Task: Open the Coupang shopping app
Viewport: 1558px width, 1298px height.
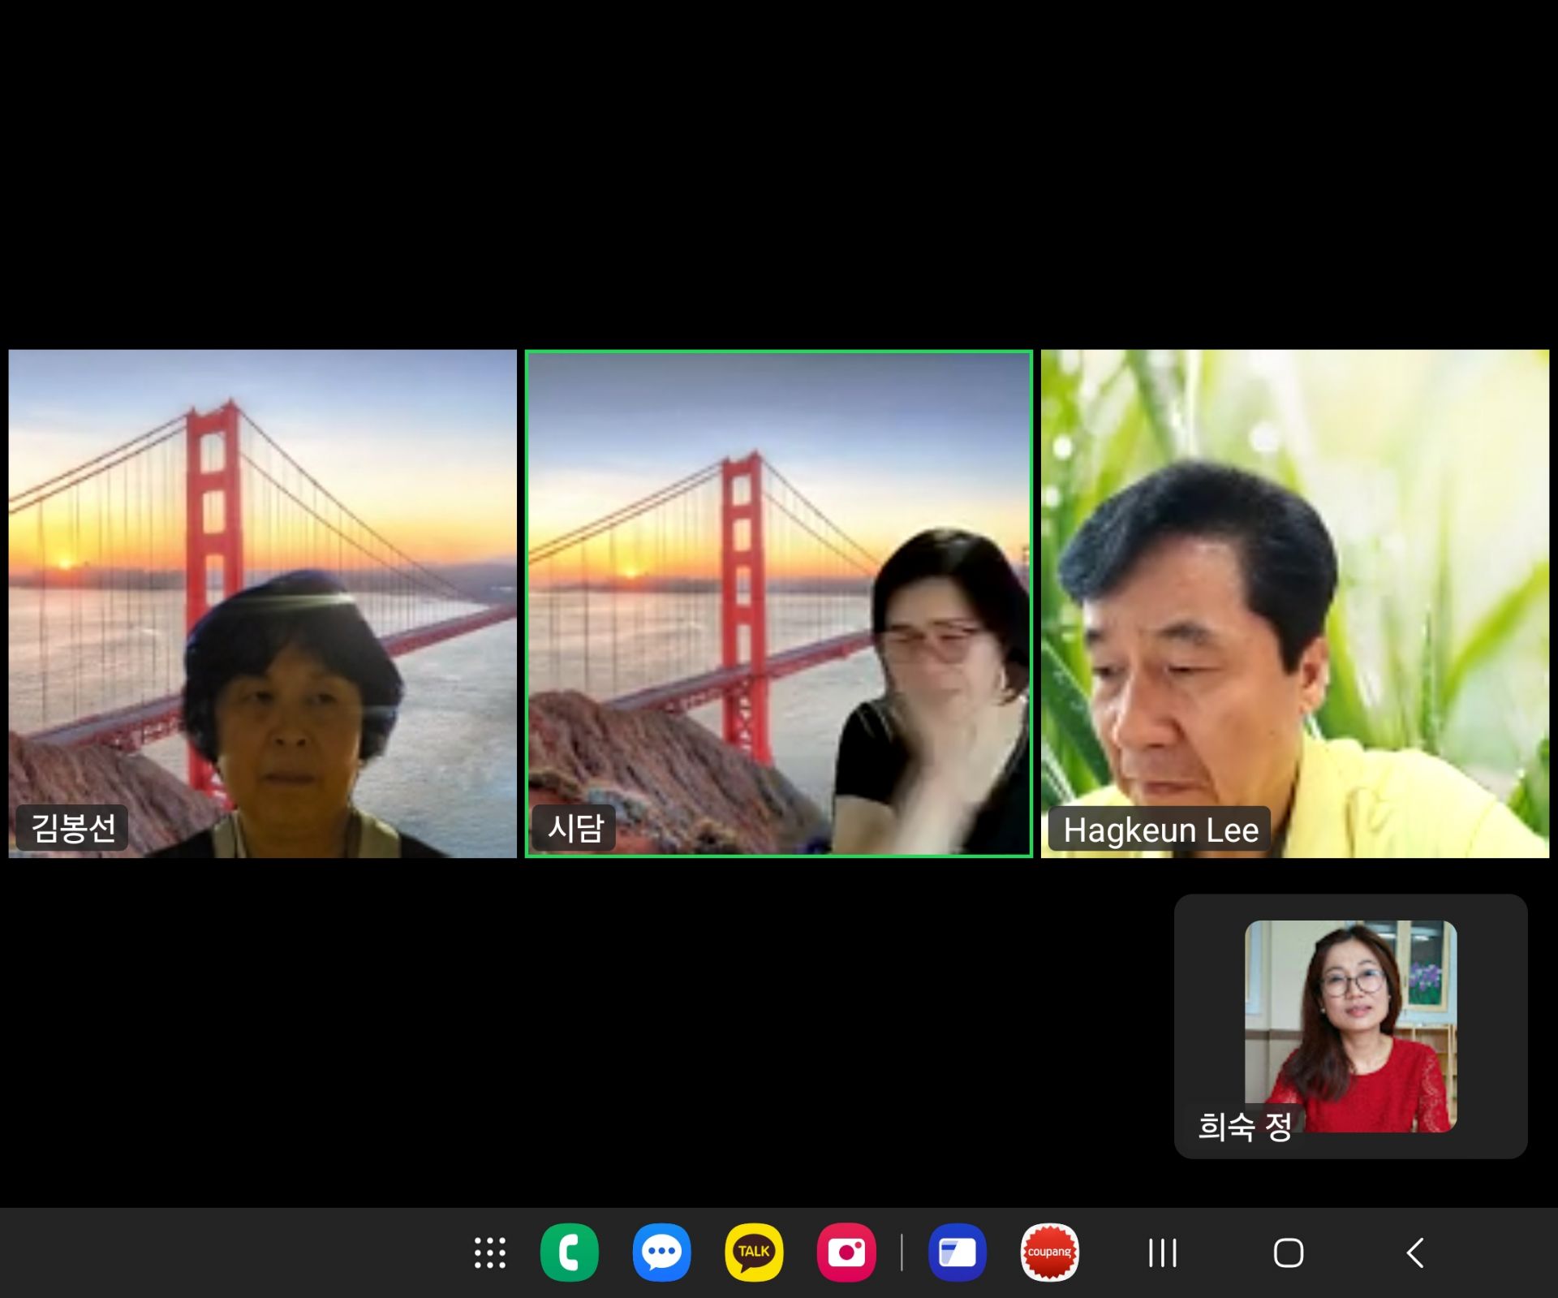Action: coord(1050,1253)
